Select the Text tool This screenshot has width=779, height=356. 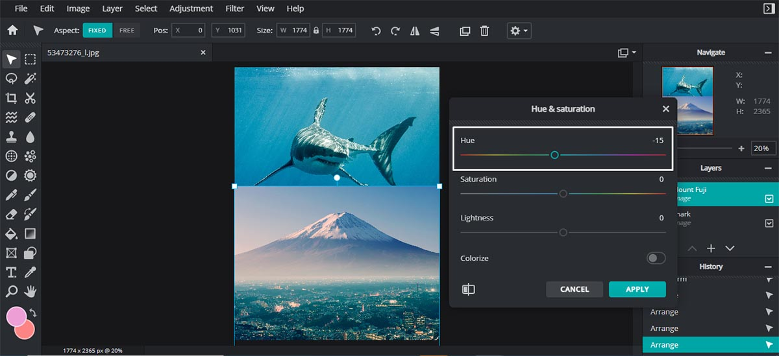point(11,272)
